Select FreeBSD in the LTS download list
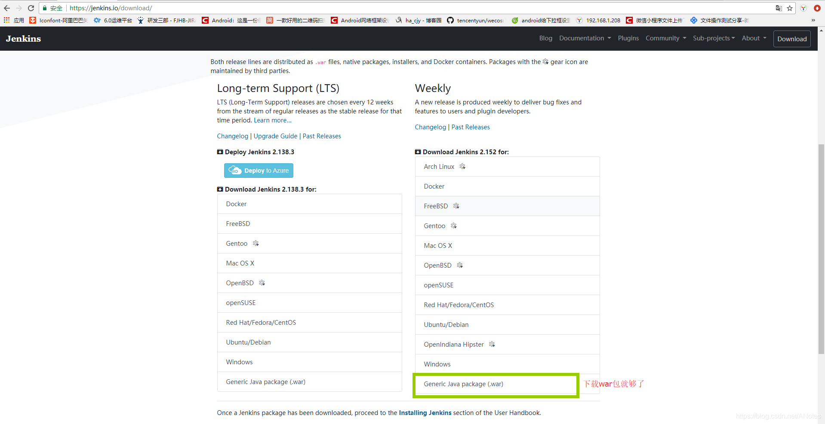 click(x=310, y=224)
